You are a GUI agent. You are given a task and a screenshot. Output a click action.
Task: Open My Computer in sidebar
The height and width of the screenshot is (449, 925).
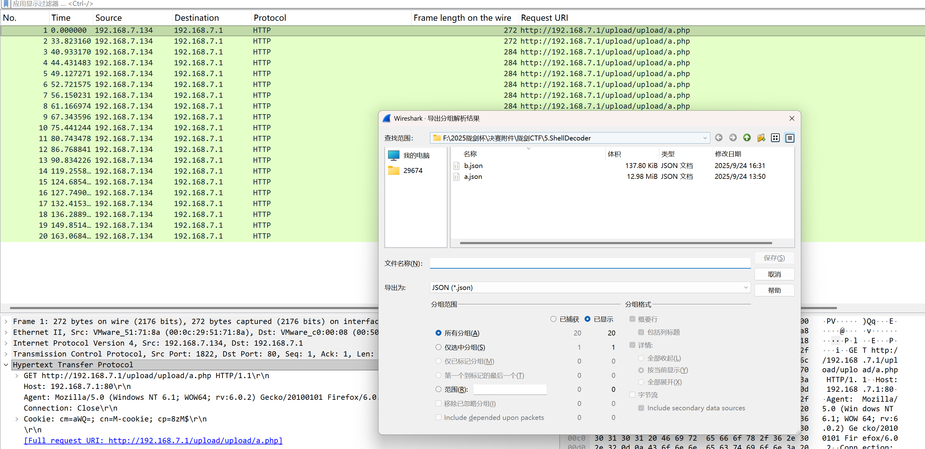pos(415,155)
